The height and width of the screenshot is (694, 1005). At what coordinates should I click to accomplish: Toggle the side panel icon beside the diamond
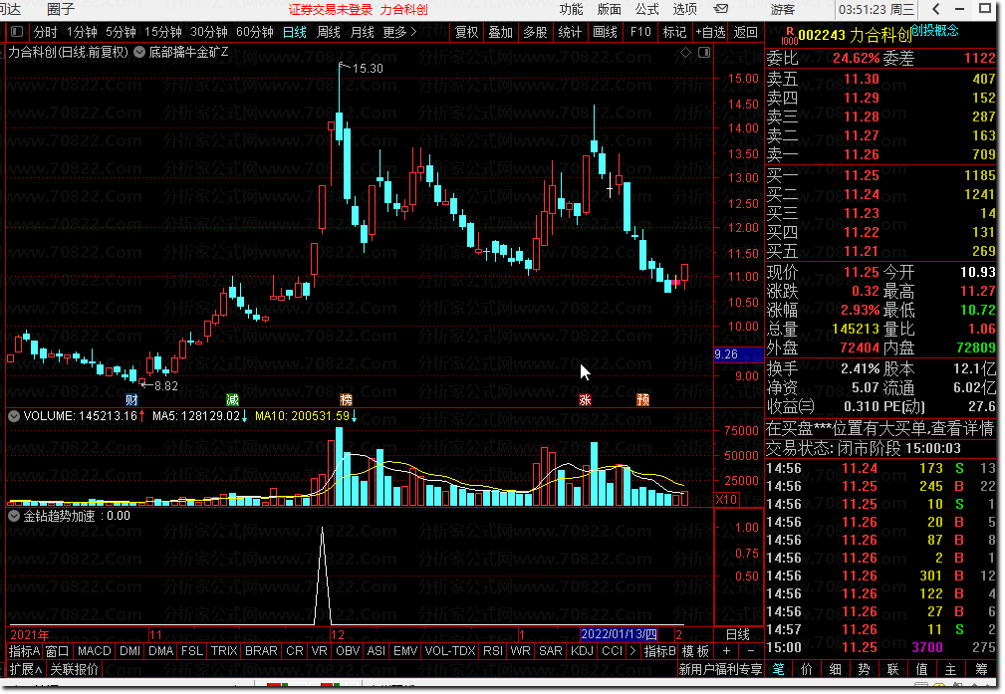[704, 53]
